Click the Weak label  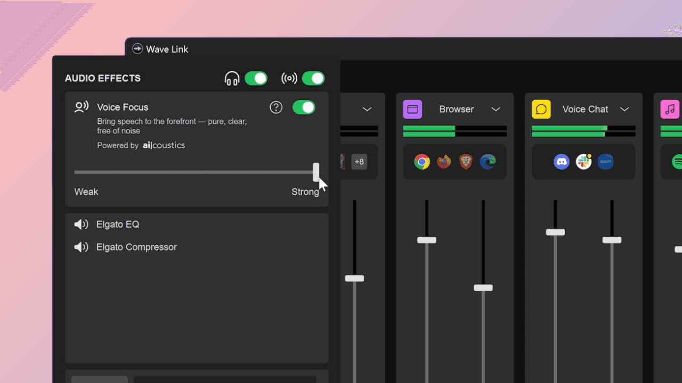click(x=86, y=192)
